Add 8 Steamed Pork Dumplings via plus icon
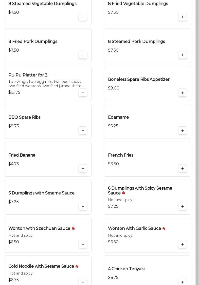The width and height of the screenshot is (199, 285). click(183, 55)
